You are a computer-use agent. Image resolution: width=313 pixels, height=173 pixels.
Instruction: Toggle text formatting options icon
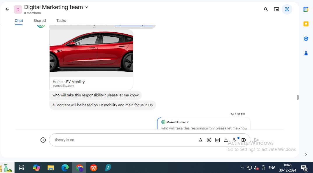point(201,140)
